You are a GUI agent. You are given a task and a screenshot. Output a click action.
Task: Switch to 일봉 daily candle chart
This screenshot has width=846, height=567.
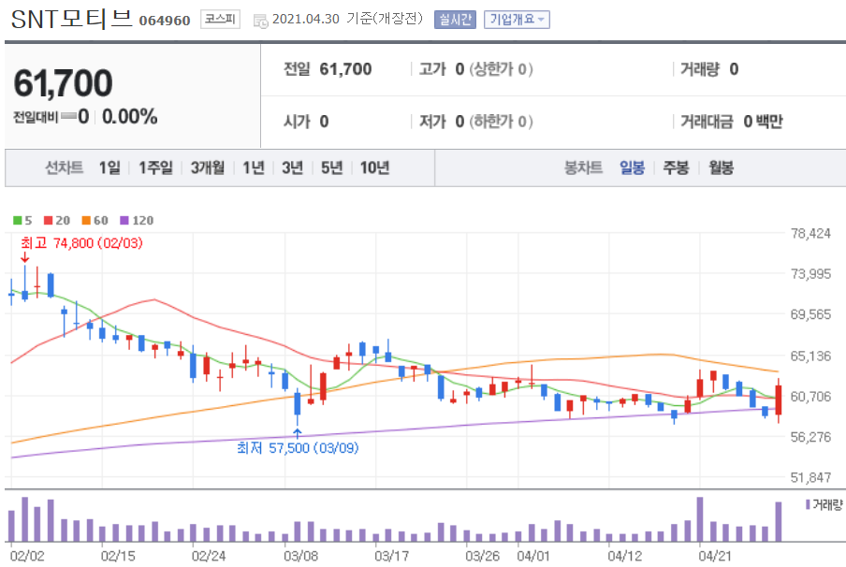pyautogui.click(x=632, y=167)
